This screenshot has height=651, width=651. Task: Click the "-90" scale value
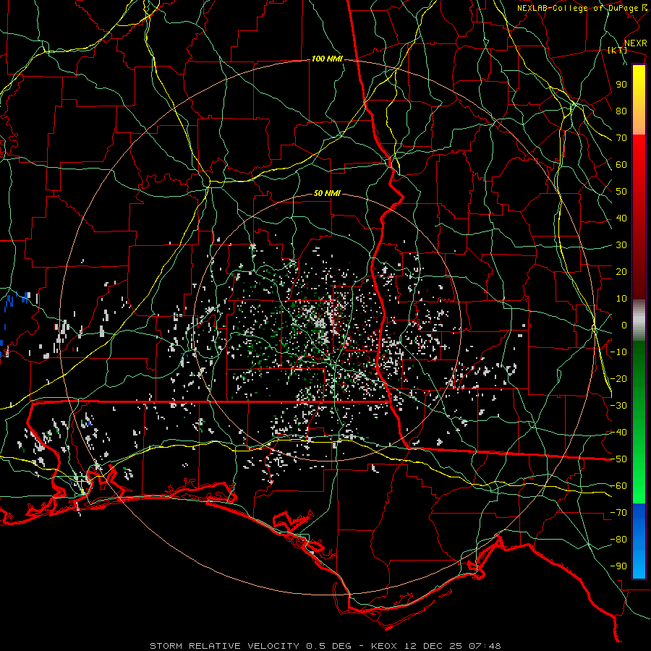[x=618, y=566]
